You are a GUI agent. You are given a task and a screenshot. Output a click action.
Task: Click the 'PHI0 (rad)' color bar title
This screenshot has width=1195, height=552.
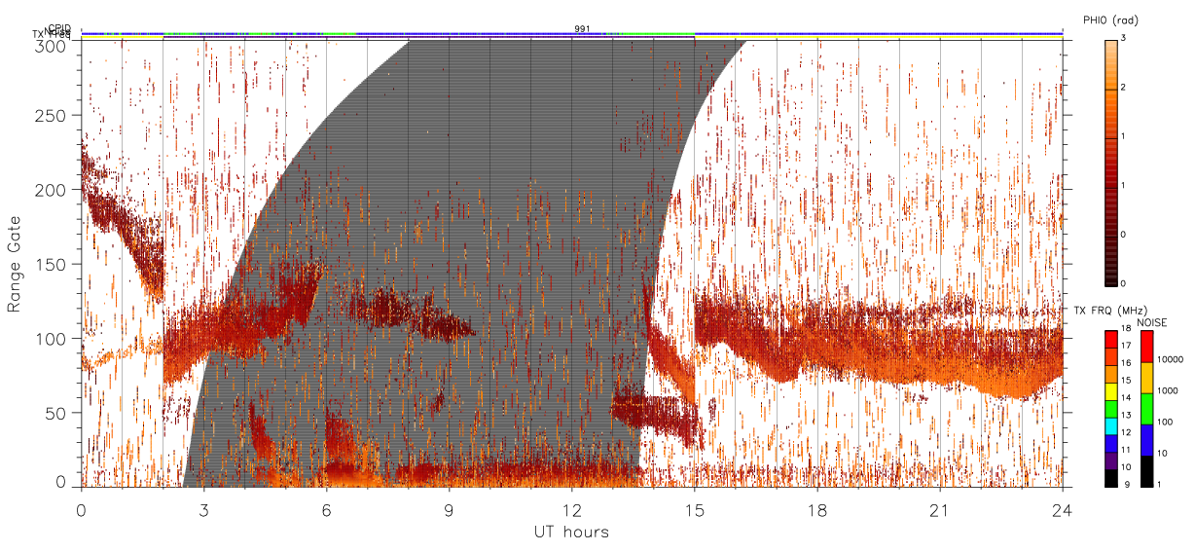click(x=1110, y=19)
